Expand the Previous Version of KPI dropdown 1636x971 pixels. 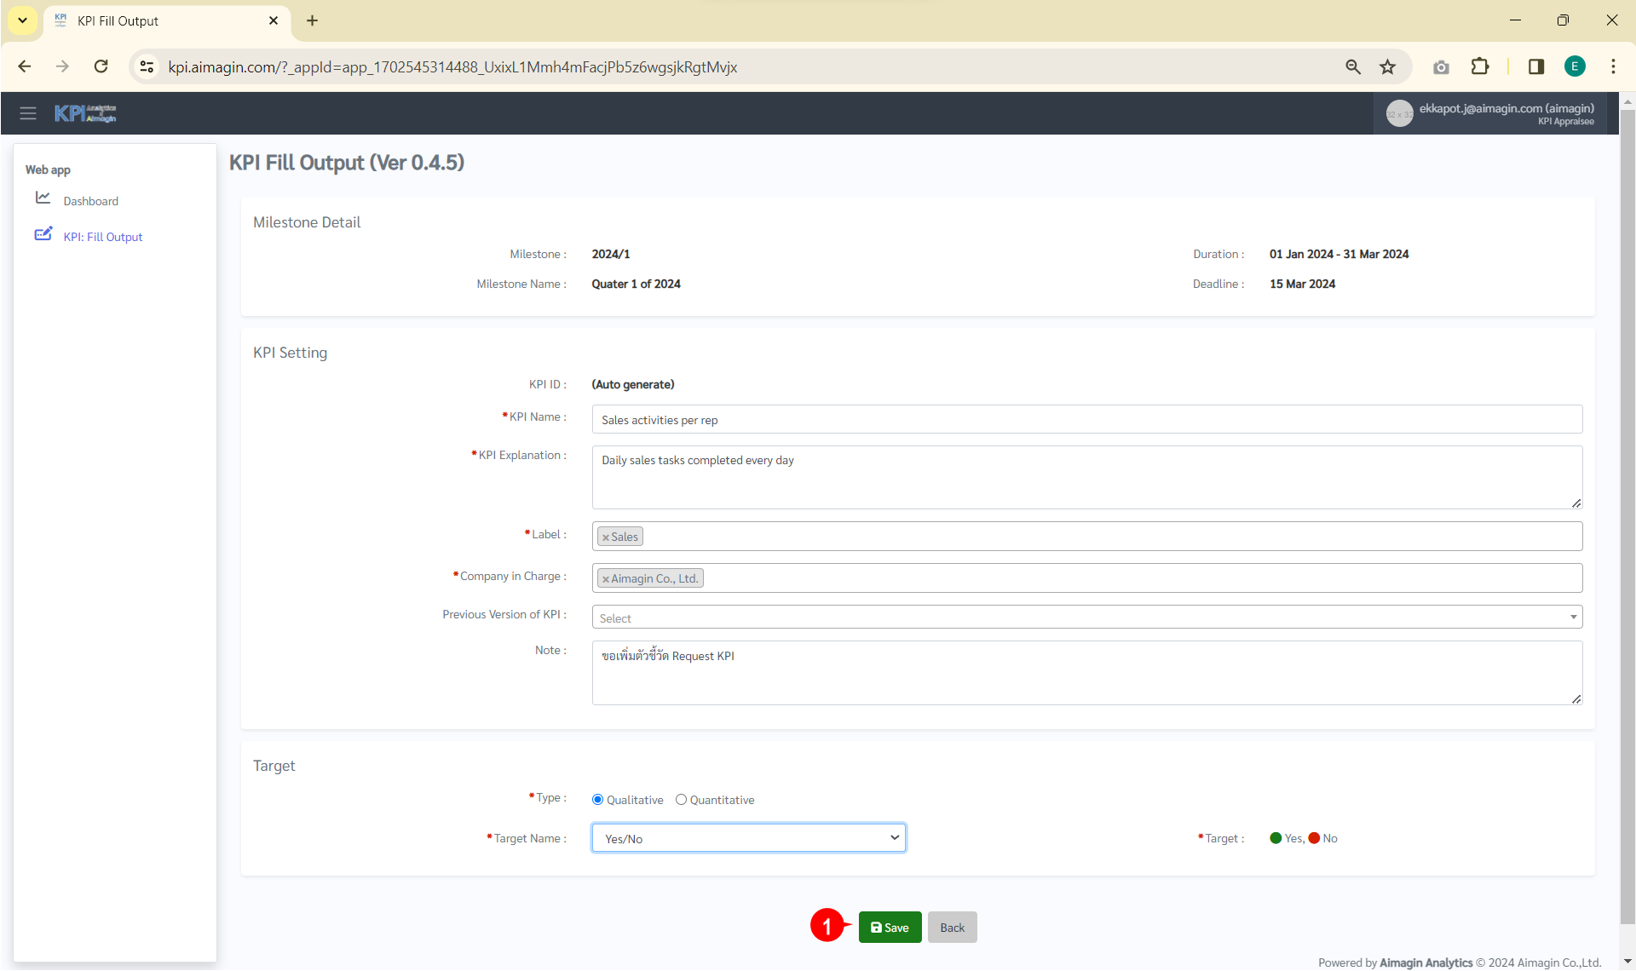coord(1086,618)
